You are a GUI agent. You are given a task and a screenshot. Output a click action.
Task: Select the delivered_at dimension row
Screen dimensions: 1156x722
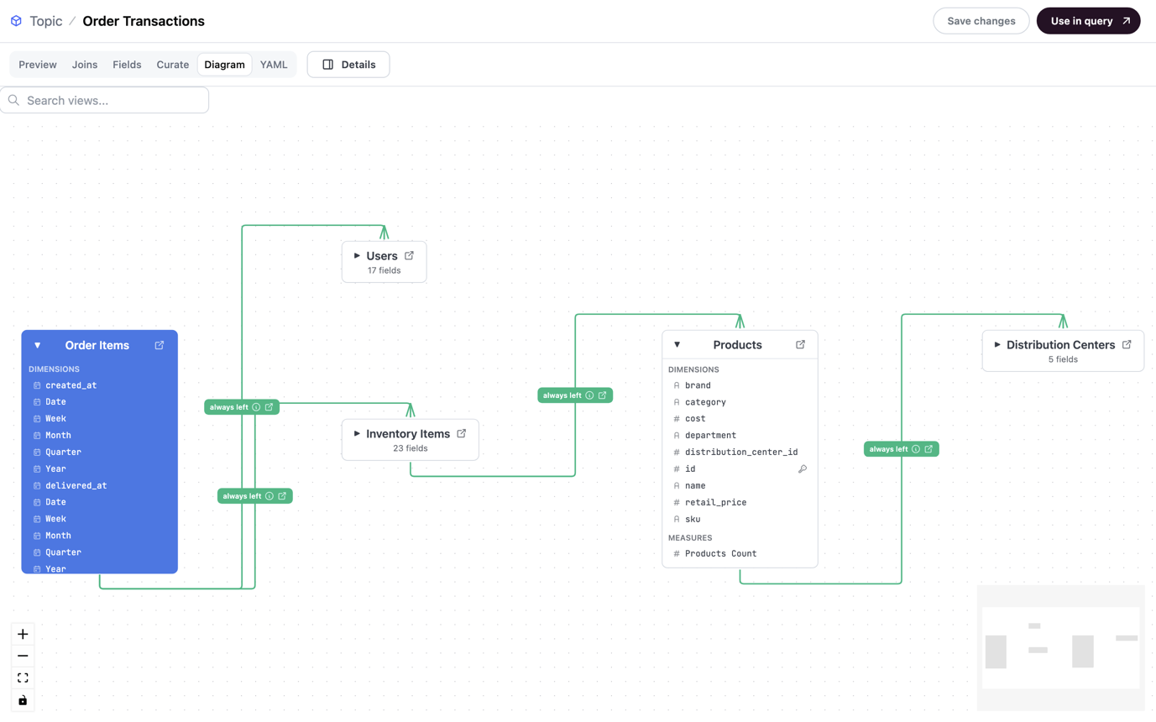[x=99, y=486]
